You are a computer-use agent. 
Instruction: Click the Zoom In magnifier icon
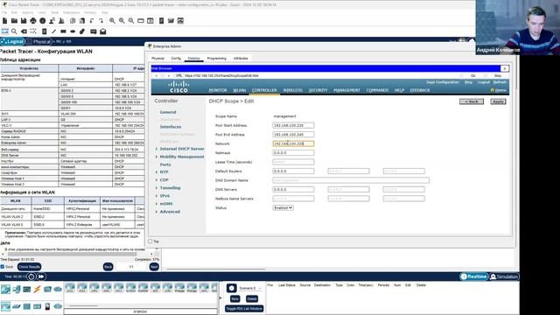[112, 21]
